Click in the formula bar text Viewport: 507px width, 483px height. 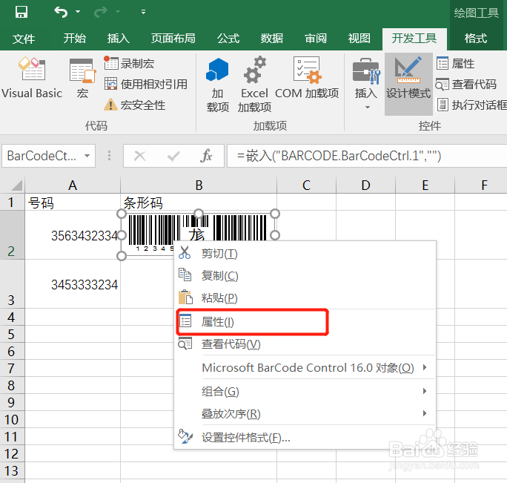click(x=339, y=156)
